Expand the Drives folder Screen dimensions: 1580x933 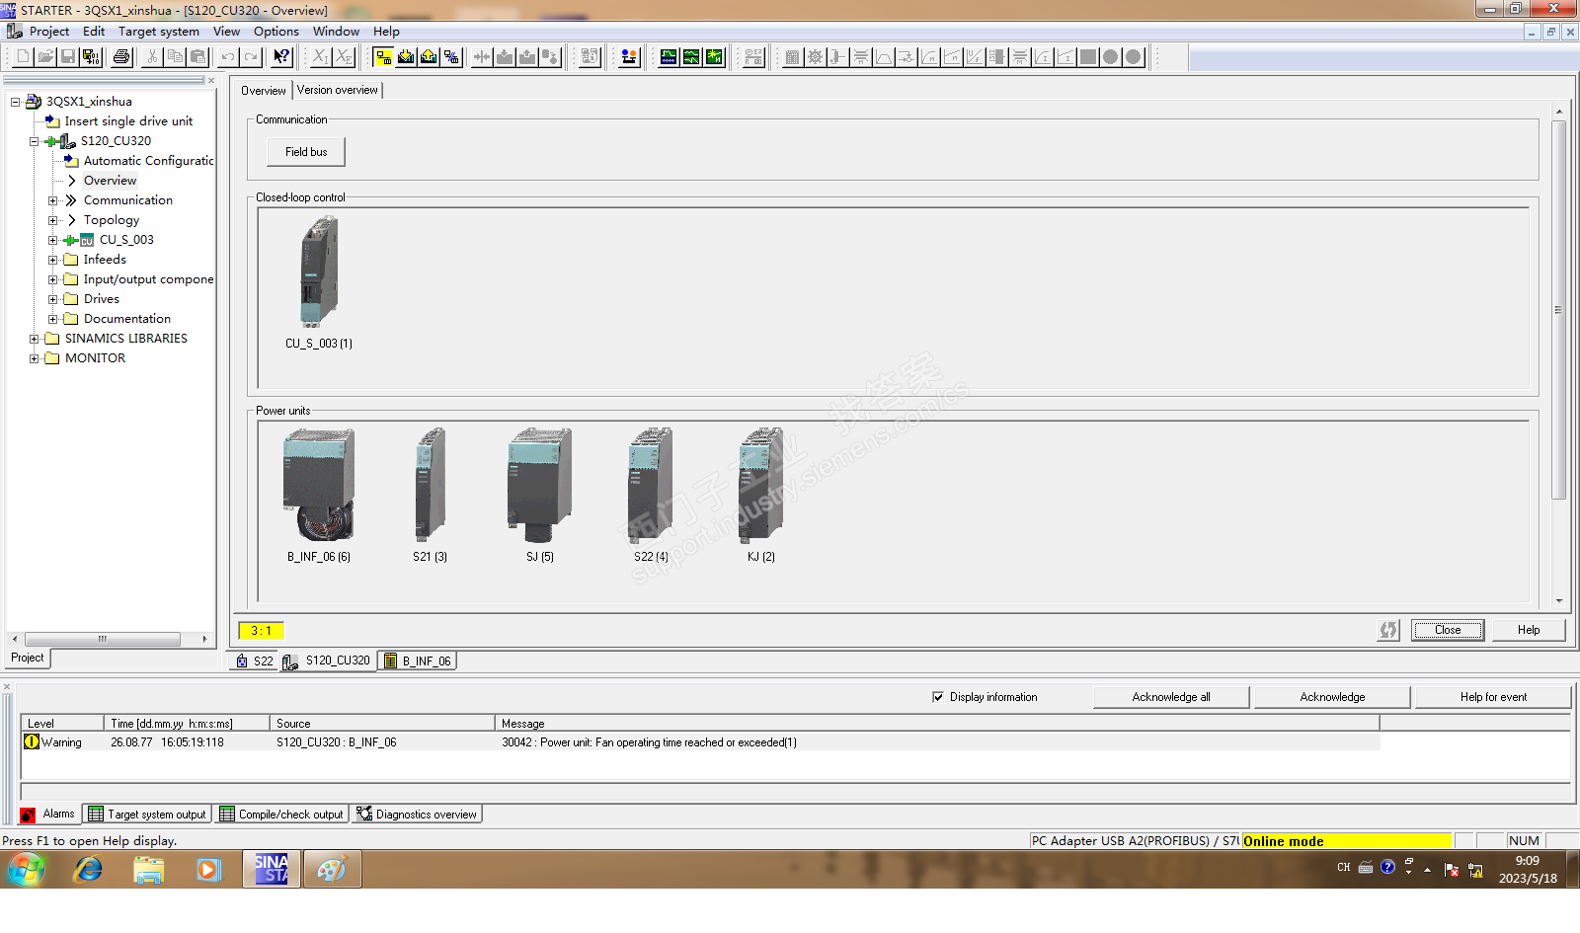53,299
